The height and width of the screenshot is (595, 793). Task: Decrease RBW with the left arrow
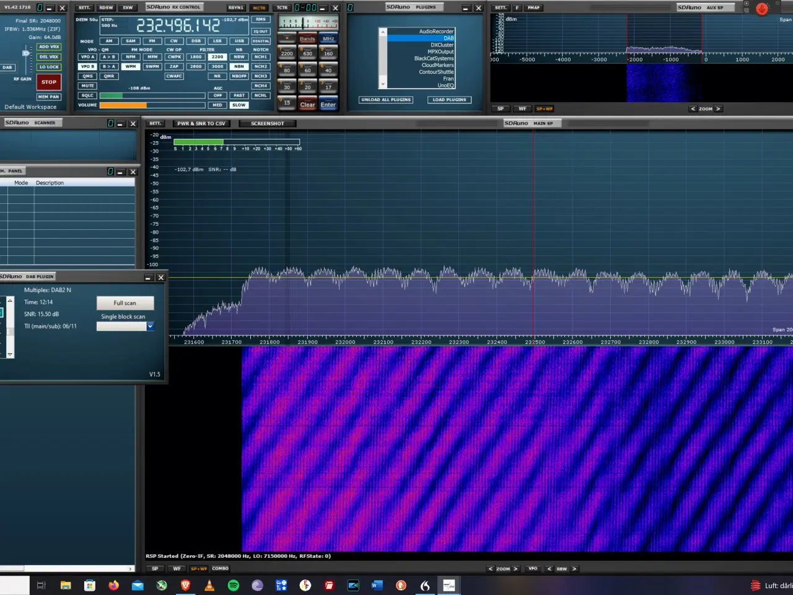[x=549, y=568]
